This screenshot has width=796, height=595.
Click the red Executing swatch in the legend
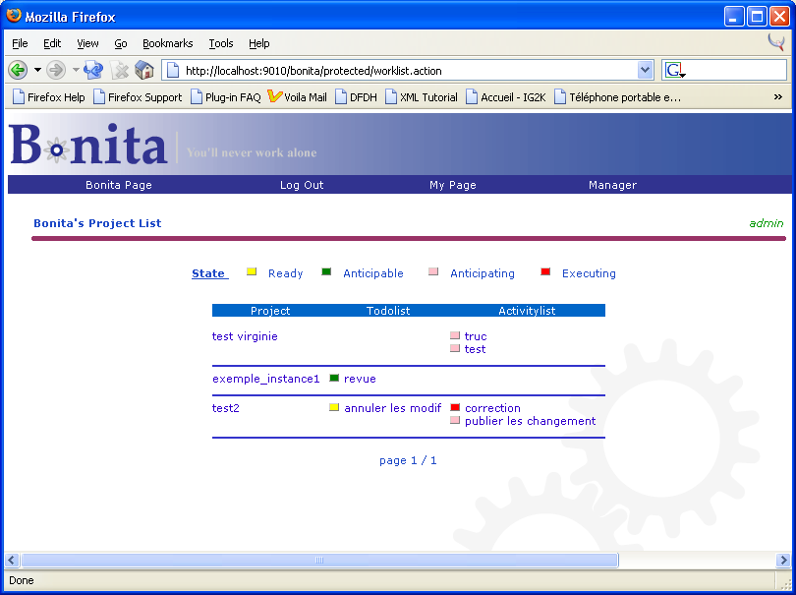[545, 272]
